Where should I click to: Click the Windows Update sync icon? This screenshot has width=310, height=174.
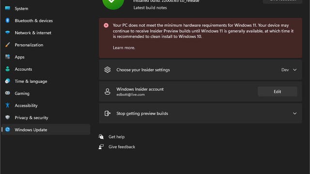(x=8, y=130)
